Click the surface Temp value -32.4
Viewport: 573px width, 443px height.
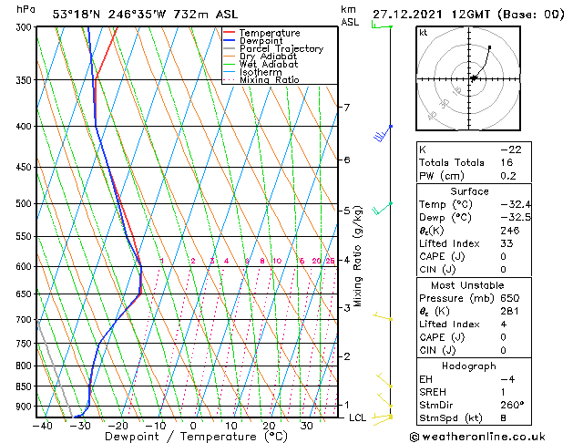point(516,204)
